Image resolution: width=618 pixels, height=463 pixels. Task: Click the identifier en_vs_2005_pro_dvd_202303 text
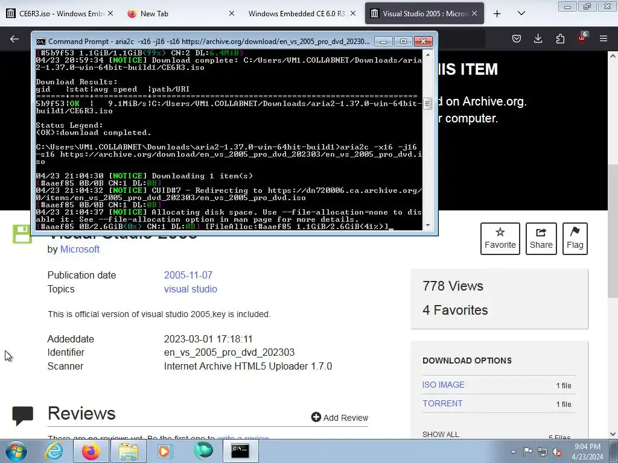229,352
